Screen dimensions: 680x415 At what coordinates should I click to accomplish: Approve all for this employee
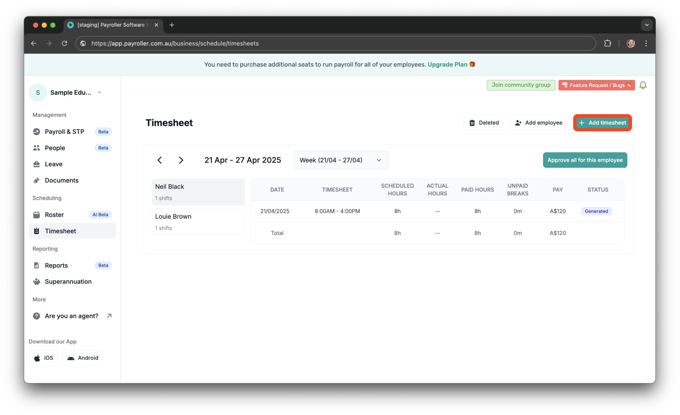[x=585, y=160]
